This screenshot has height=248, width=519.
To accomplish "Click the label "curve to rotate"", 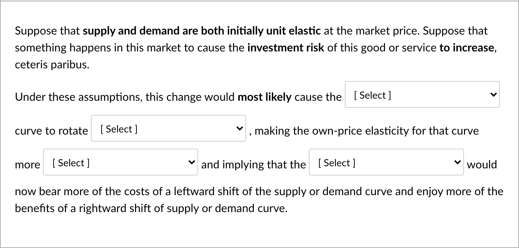I will tap(51, 131).
